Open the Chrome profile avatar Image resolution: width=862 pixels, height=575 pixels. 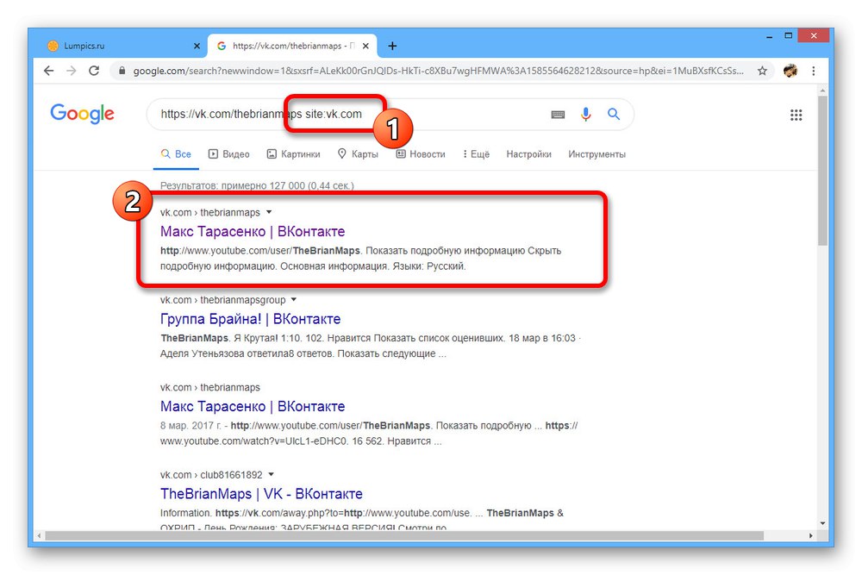click(790, 71)
